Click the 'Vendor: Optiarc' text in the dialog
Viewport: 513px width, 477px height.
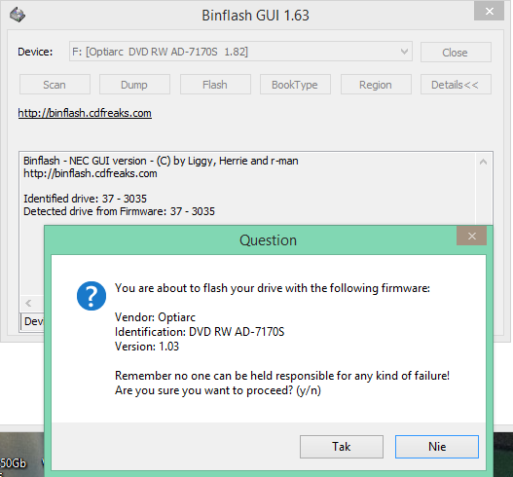point(155,317)
